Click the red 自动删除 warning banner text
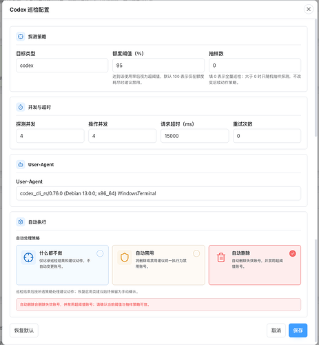Viewport: 319px width, 345px height. 85,304
